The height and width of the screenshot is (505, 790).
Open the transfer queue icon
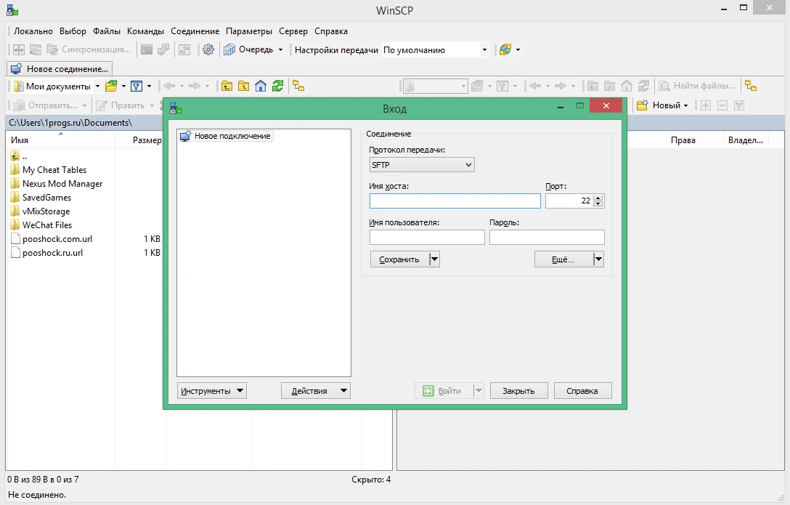tap(229, 49)
